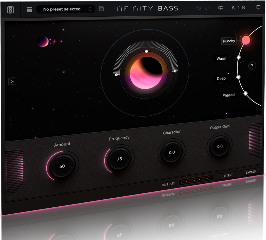Open help with the question mark icon
This screenshot has width=266, height=240.
252,66
